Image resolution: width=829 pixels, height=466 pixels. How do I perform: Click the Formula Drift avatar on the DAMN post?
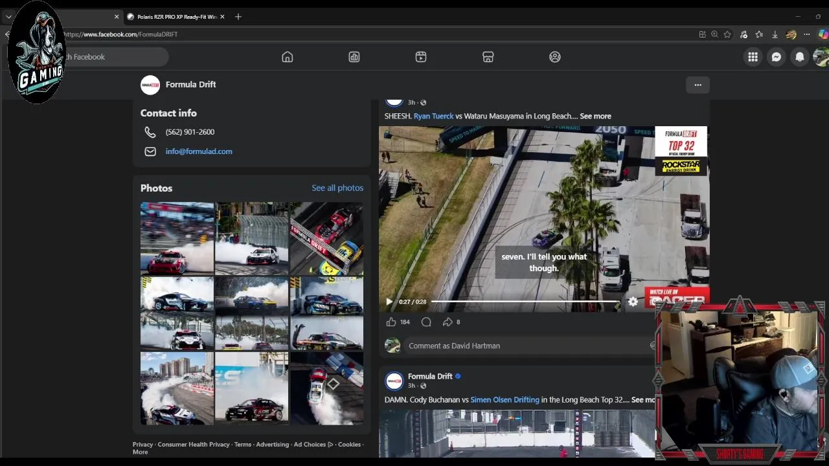coord(394,381)
